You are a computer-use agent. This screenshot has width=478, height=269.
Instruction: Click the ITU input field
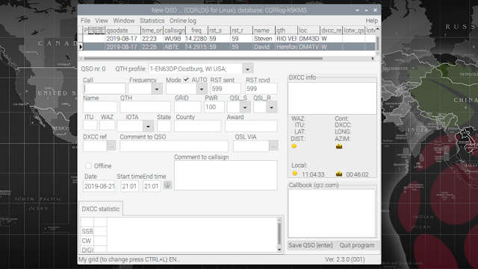click(90, 125)
